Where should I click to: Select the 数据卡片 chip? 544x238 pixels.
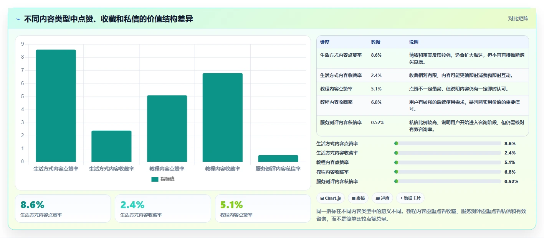tap(410, 198)
